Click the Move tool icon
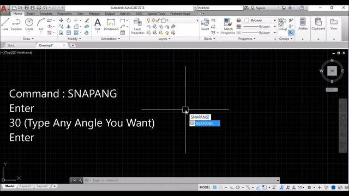This screenshot has width=349, height=196. [61, 21]
